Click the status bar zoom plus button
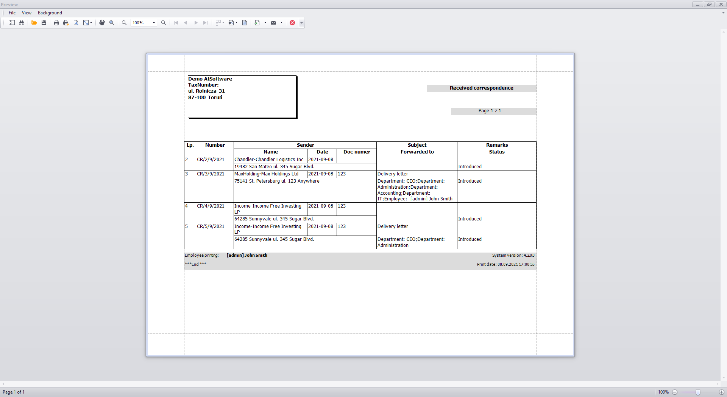Image resolution: width=727 pixels, height=397 pixels. (x=721, y=392)
